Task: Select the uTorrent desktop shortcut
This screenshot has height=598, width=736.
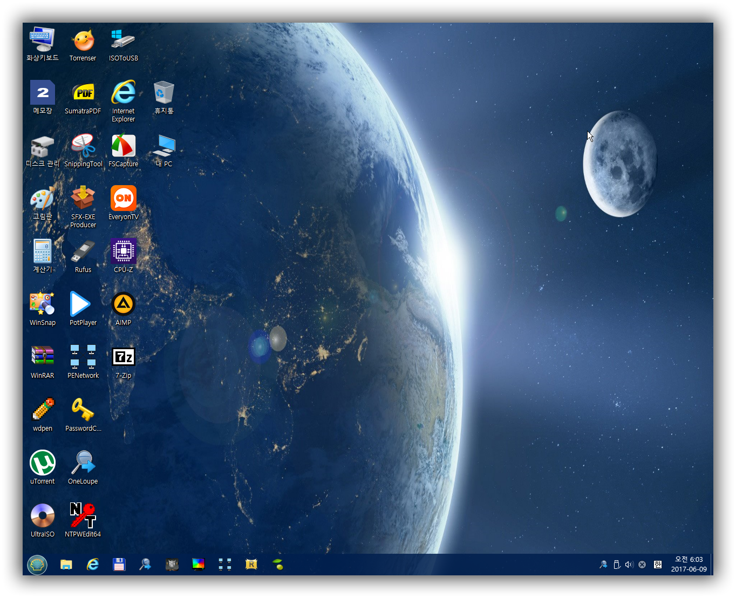Action: click(x=43, y=467)
